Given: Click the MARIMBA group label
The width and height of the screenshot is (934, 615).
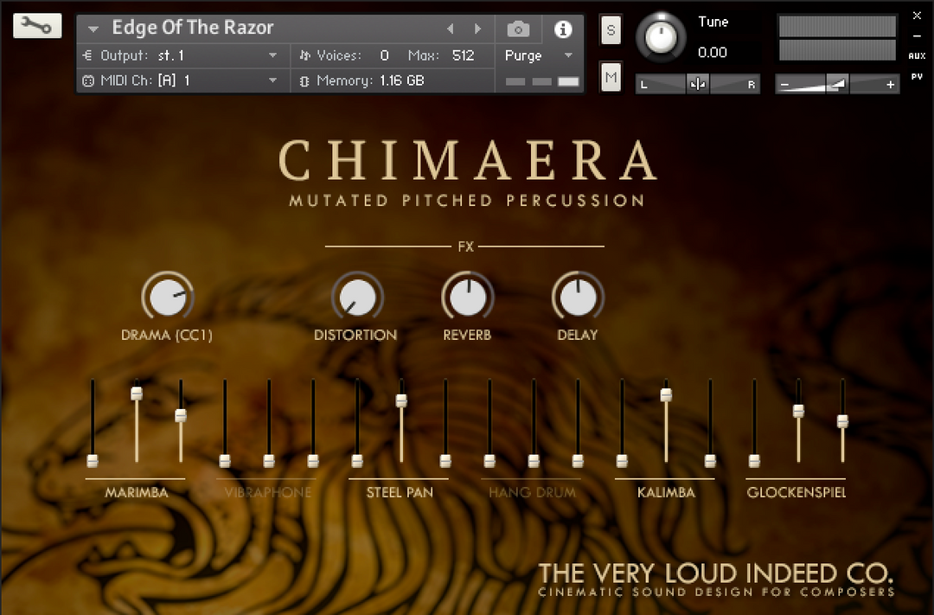Looking at the screenshot, I should coord(137,492).
